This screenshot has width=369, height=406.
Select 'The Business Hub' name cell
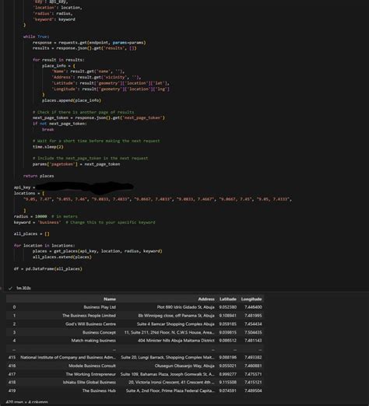coord(99,390)
